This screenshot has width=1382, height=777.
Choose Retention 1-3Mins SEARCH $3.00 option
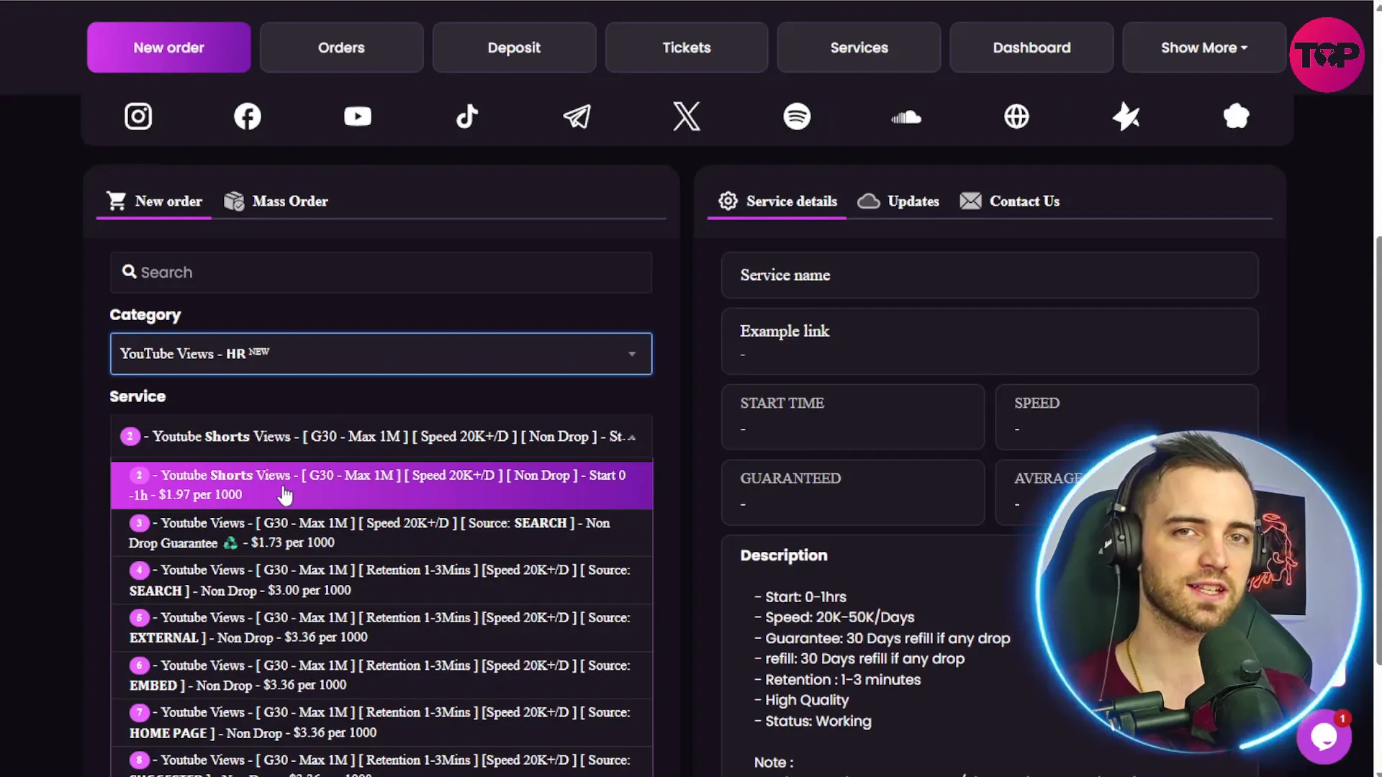381,580
